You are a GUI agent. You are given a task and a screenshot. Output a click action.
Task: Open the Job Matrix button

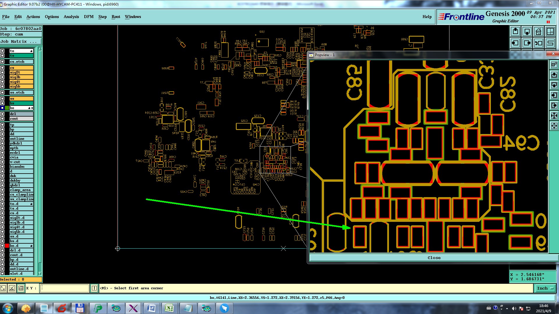click(x=21, y=42)
